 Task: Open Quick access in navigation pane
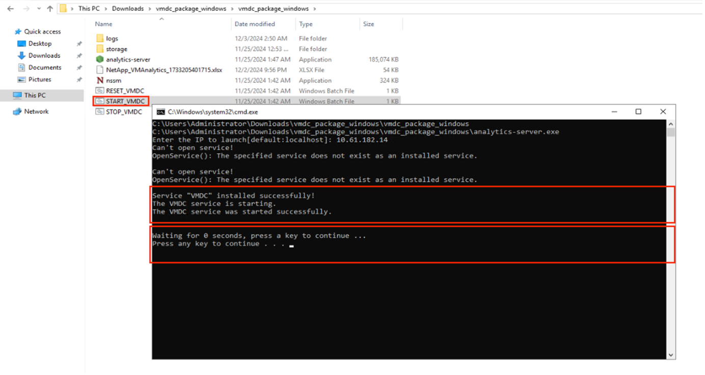42,32
